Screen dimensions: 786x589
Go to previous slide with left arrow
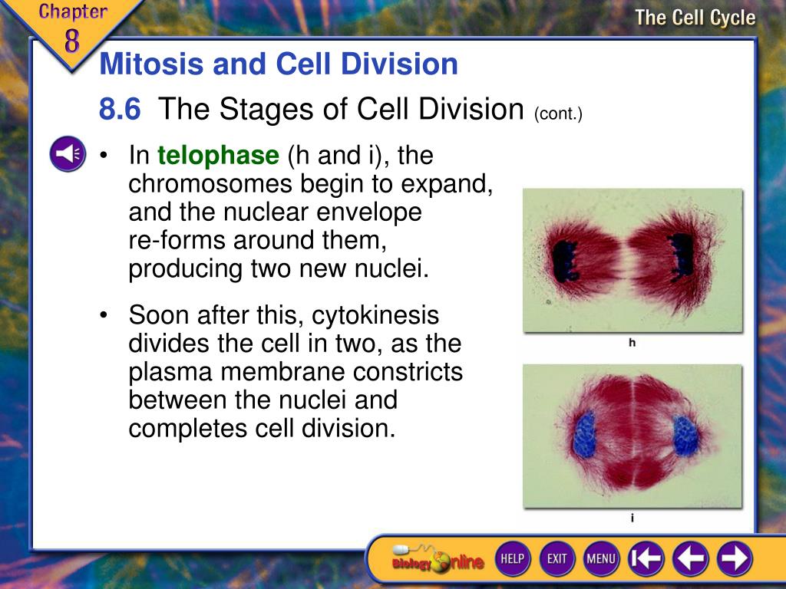tap(690, 558)
